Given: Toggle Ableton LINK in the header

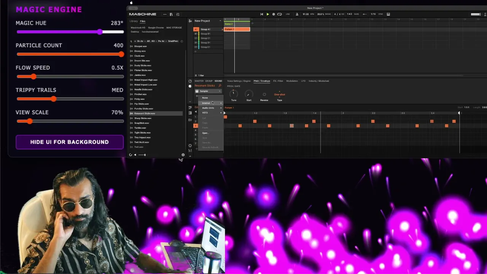Looking at the screenshot, I should pos(288,14).
